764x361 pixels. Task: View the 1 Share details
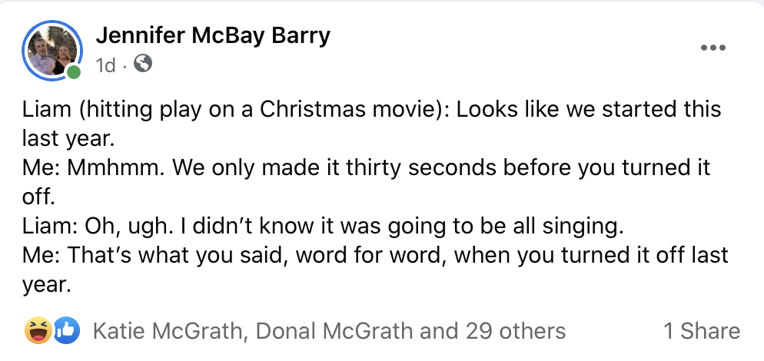point(701,331)
